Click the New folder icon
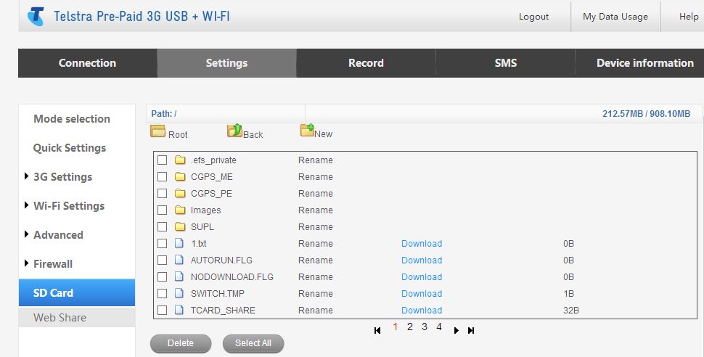Image resolution: width=704 pixels, height=357 pixels. point(307,131)
